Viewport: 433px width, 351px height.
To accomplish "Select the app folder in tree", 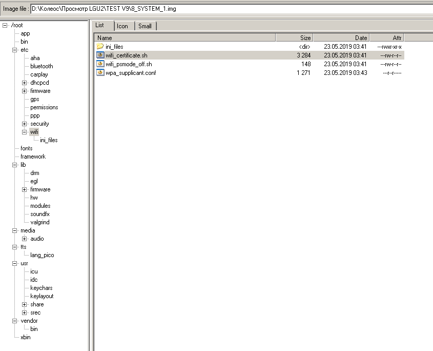I will [x=25, y=33].
